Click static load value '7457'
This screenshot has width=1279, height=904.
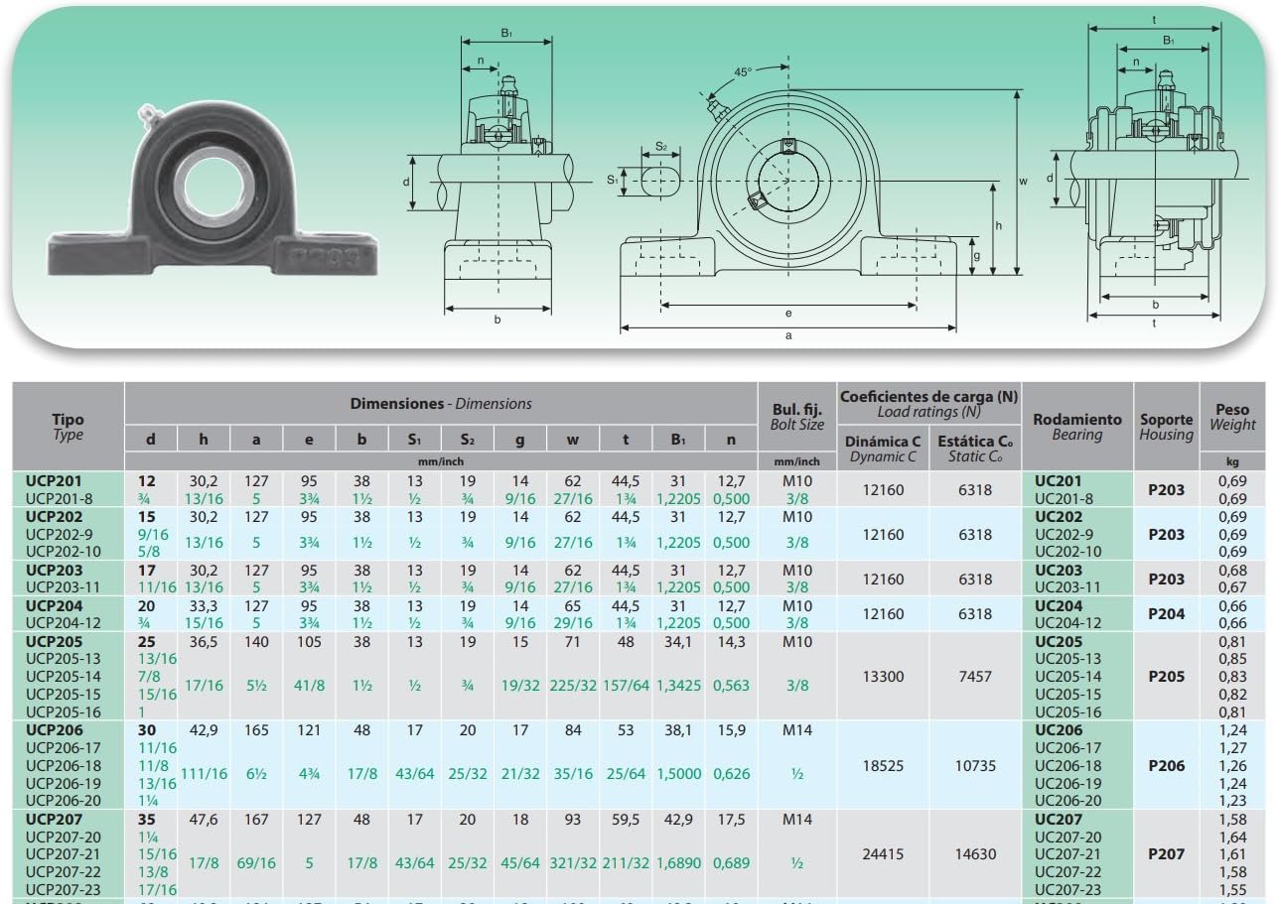pos(975,677)
